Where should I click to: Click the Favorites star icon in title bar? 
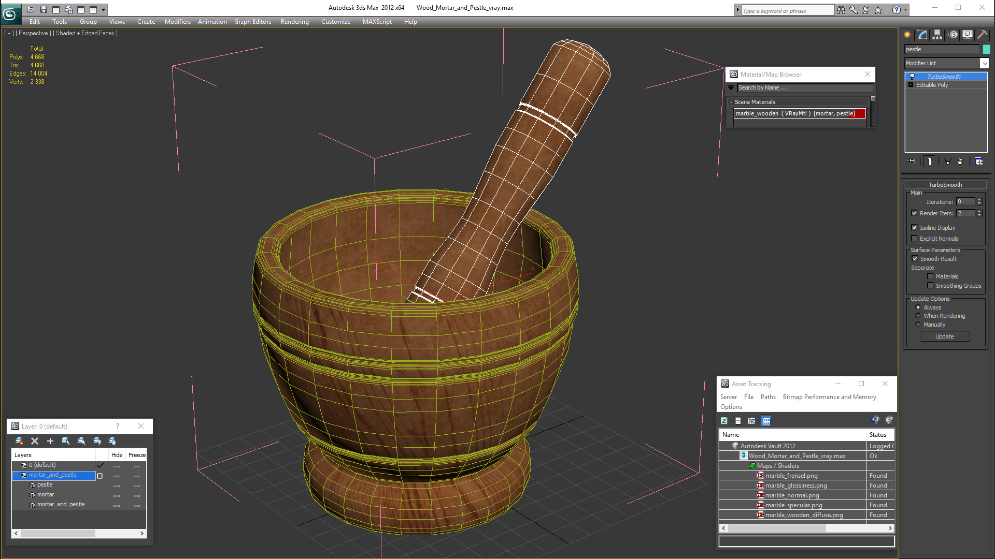[x=878, y=10]
